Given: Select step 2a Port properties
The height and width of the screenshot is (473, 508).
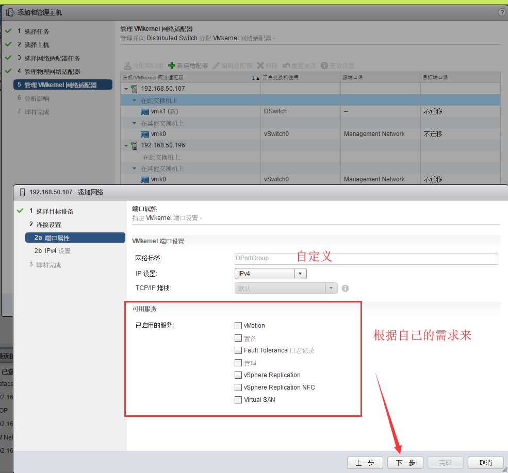Looking at the screenshot, I should pos(75,238).
